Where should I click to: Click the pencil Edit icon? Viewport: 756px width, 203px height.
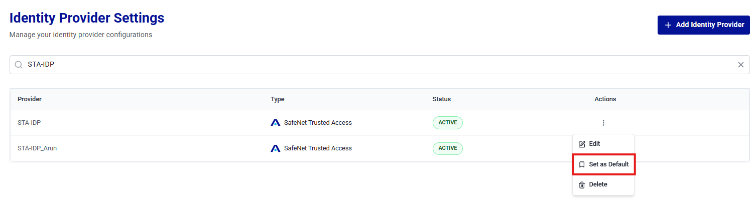[x=582, y=144]
